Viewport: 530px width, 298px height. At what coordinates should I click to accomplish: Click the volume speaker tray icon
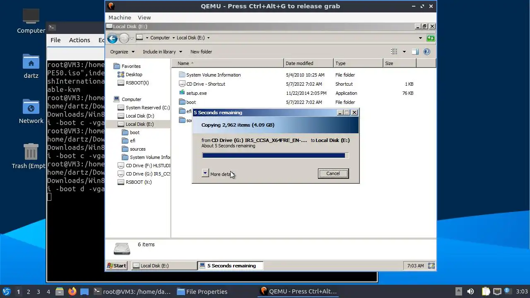[x=470, y=291]
